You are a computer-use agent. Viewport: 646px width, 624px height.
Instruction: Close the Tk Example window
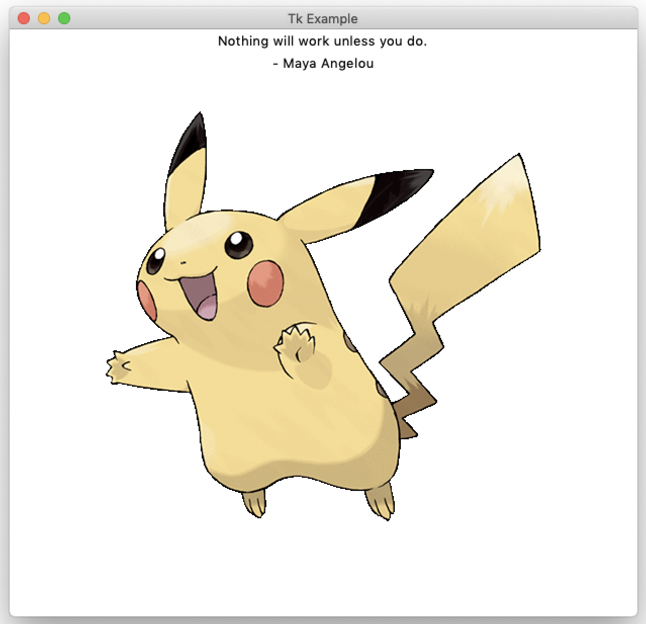click(24, 18)
